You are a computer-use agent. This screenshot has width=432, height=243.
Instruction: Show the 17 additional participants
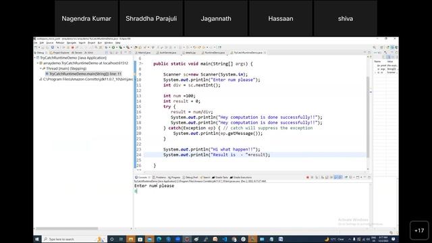click(x=419, y=231)
